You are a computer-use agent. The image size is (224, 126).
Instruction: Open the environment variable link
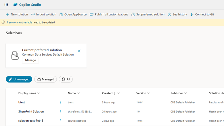click(x=20, y=22)
